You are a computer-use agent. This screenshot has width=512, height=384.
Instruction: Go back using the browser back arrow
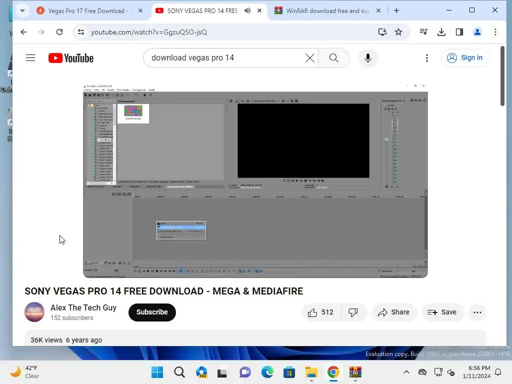[x=23, y=32]
